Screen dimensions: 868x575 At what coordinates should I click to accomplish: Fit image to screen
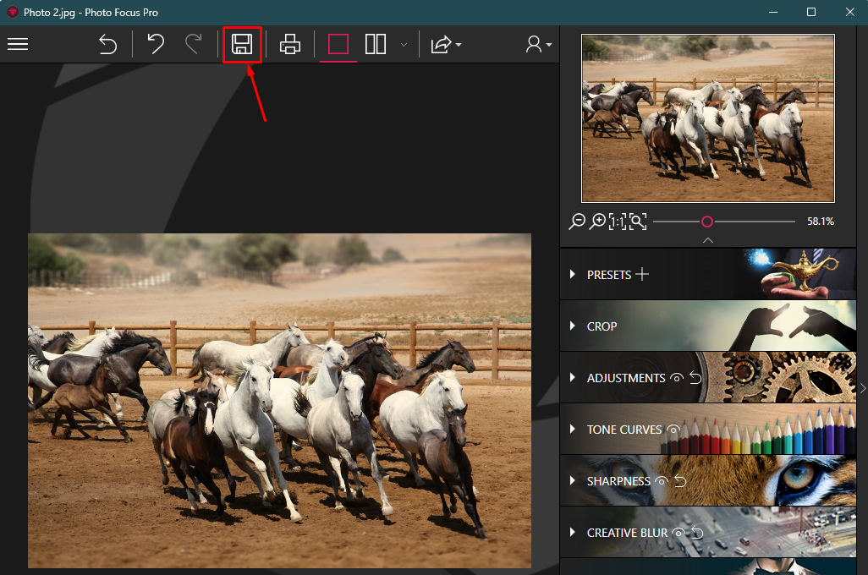point(638,222)
